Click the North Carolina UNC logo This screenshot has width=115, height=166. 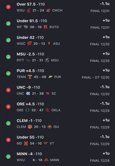[x=28, y=93]
